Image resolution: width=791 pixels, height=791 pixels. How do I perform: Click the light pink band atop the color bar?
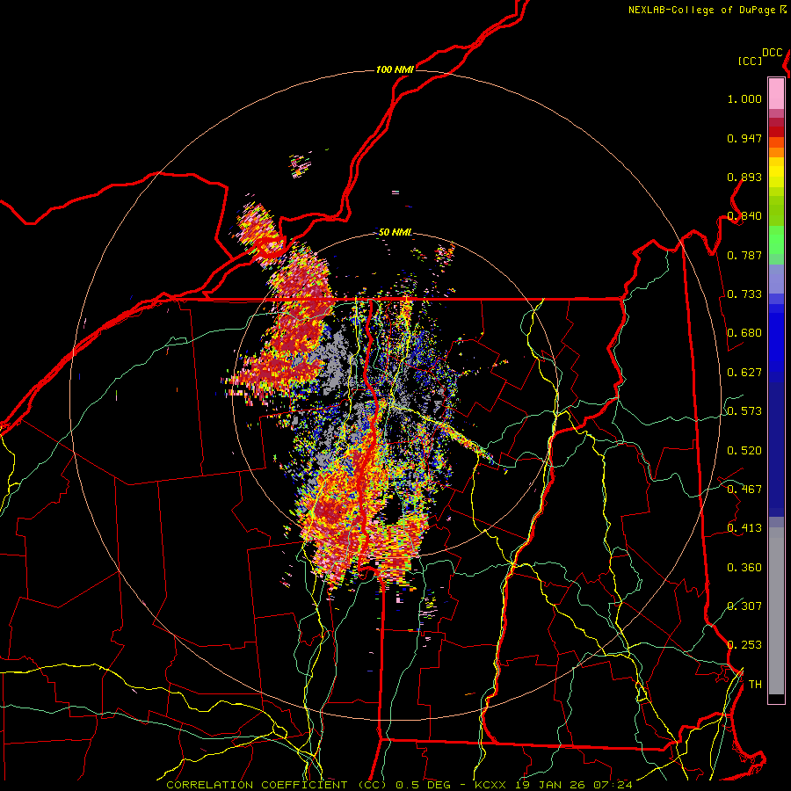(776, 93)
